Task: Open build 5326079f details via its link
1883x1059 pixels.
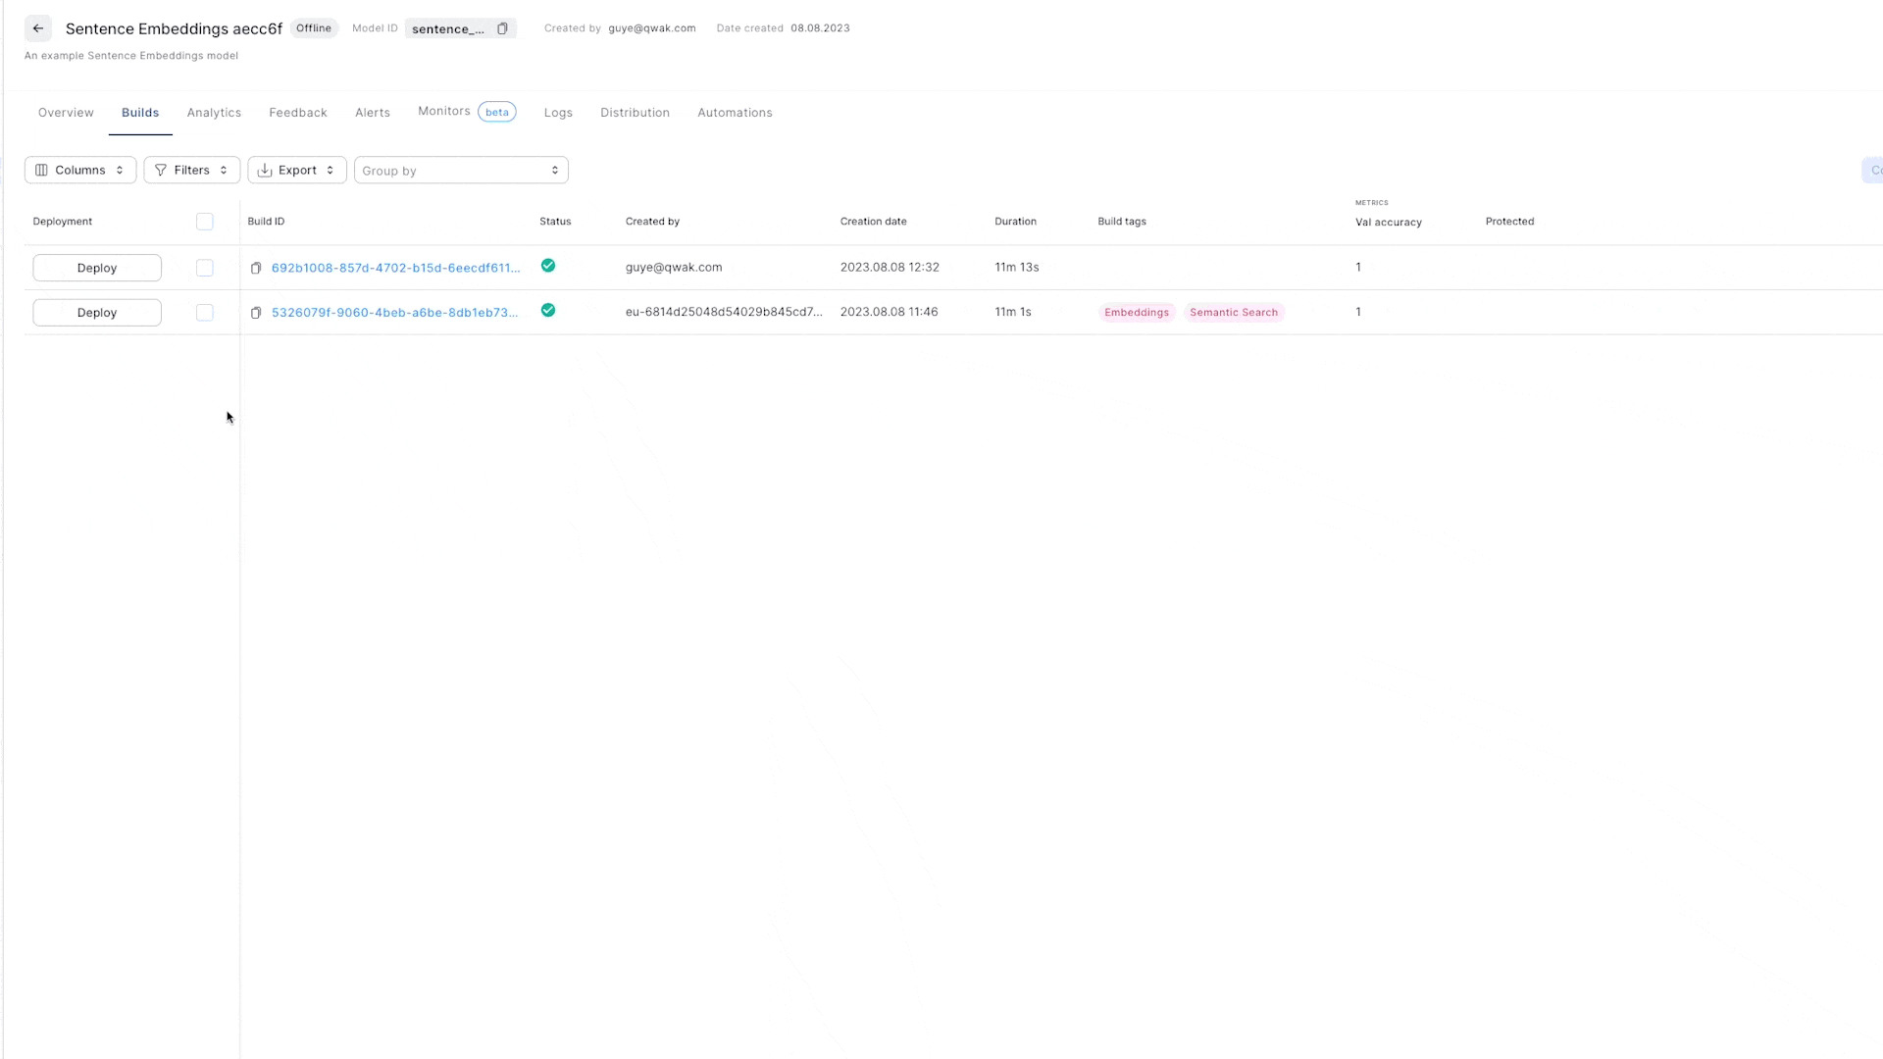Action: pos(392,312)
